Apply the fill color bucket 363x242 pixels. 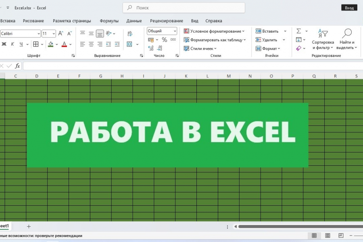51,44
